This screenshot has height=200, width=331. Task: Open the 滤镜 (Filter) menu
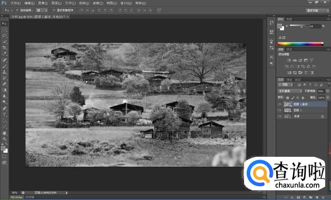[x=98, y=3]
